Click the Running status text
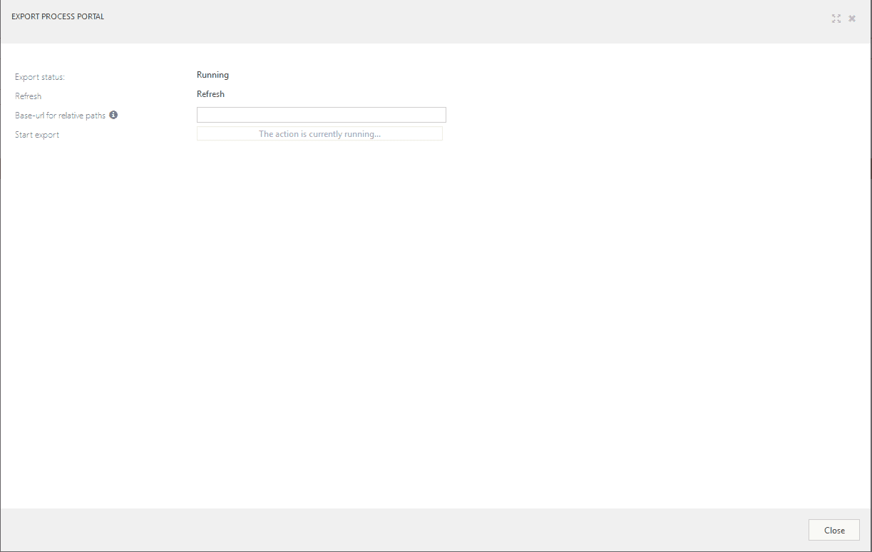 click(212, 74)
